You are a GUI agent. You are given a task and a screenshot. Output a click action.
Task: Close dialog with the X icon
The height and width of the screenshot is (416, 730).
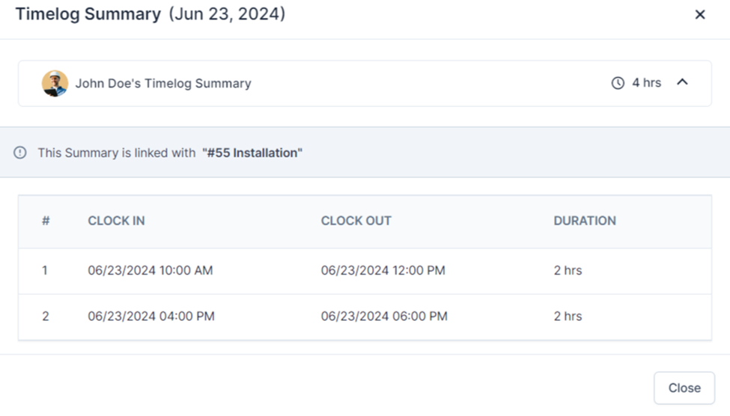click(700, 14)
